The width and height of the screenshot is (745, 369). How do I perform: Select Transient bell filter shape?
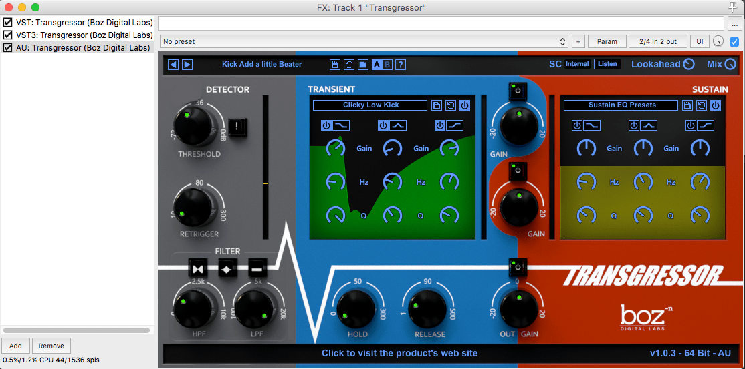point(398,125)
